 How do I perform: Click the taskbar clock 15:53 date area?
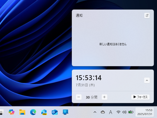click(x=144, y=112)
